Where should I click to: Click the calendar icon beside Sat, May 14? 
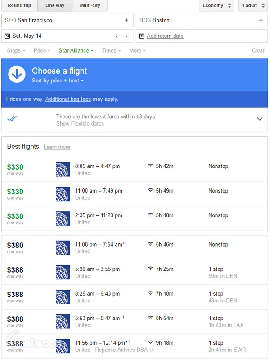8,36
